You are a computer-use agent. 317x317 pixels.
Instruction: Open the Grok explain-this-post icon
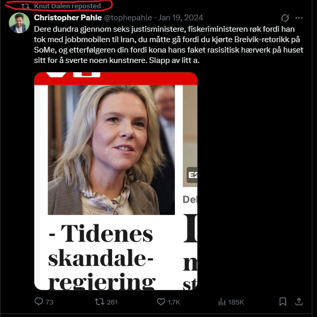(285, 18)
